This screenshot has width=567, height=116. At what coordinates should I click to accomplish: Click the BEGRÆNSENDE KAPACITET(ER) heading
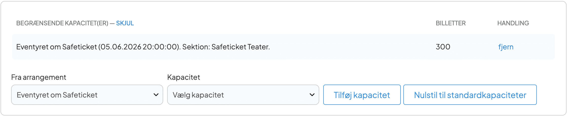tap(62, 23)
